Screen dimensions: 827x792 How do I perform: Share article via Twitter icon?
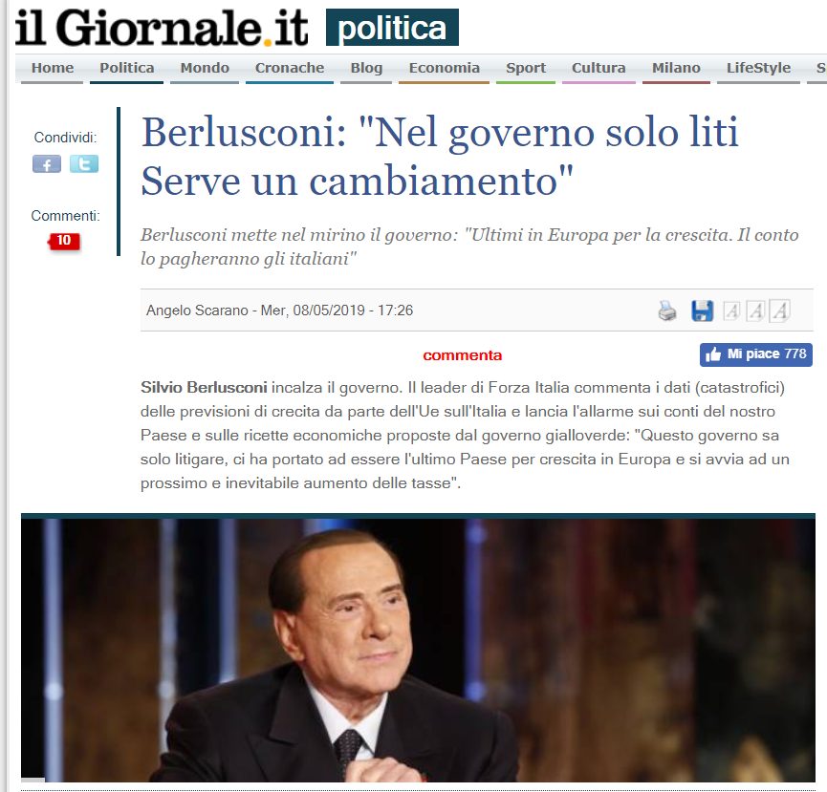click(84, 164)
